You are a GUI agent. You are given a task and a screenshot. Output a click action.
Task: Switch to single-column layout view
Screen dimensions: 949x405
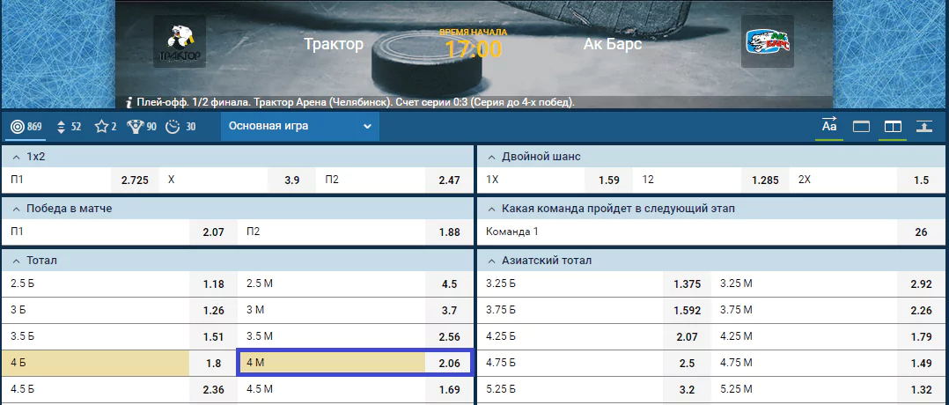pyautogui.click(x=861, y=127)
